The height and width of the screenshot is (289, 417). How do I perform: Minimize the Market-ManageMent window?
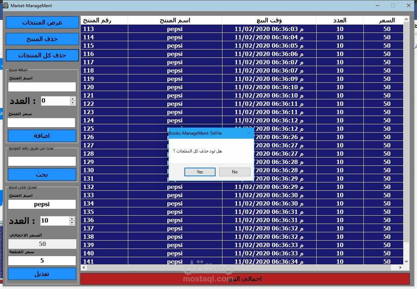tap(378, 5)
